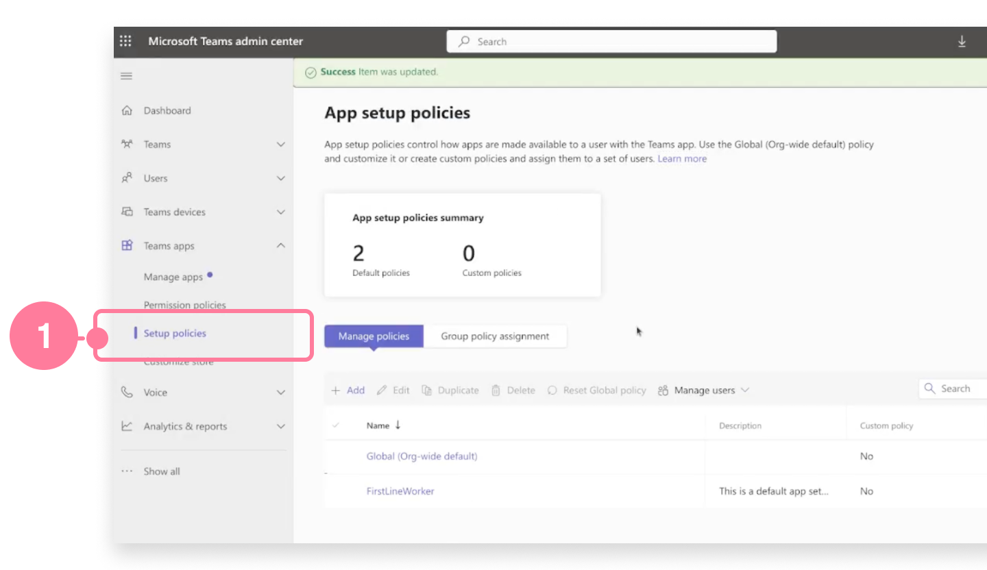This screenshot has height=570, width=987.
Task: Toggle the select-all checkmark in table header
Action: [336, 425]
